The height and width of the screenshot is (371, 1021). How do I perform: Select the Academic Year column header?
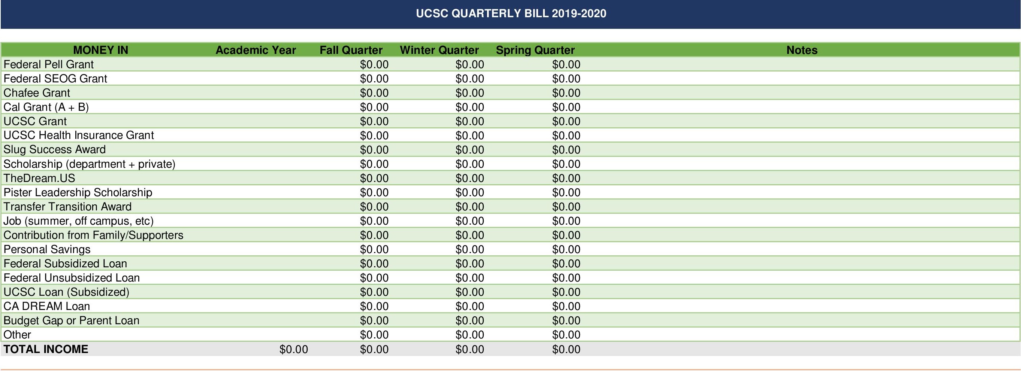(256, 50)
